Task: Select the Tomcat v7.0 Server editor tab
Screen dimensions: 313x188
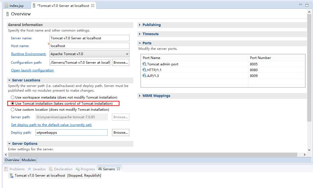Action: coord(63,6)
